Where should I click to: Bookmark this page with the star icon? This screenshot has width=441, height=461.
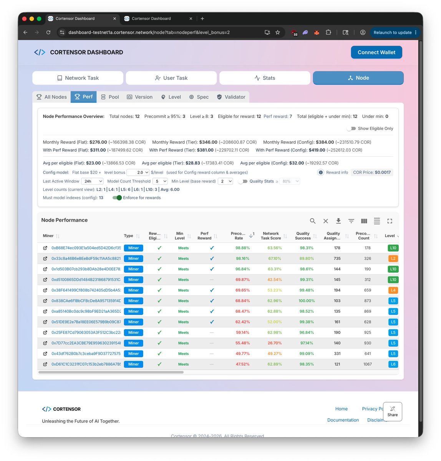[278, 33]
